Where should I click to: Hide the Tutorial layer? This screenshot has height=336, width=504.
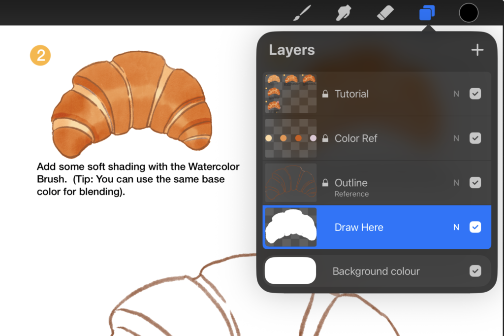(475, 94)
